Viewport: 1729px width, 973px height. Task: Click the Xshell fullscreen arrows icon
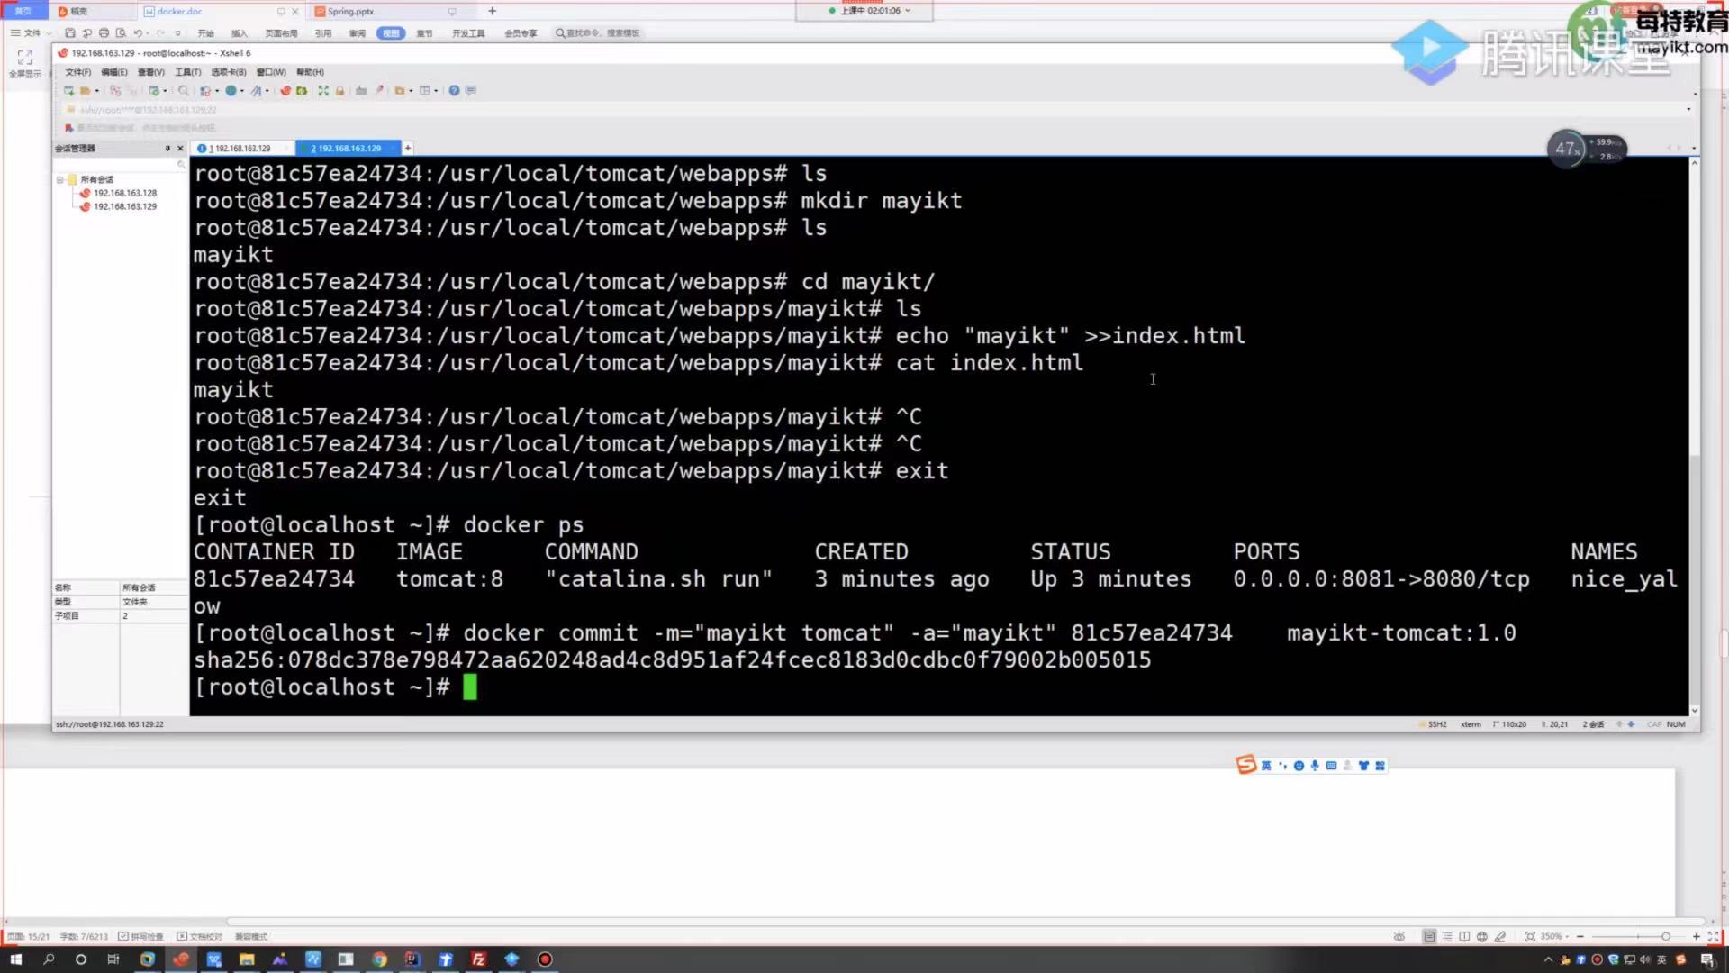tap(322, 91)
